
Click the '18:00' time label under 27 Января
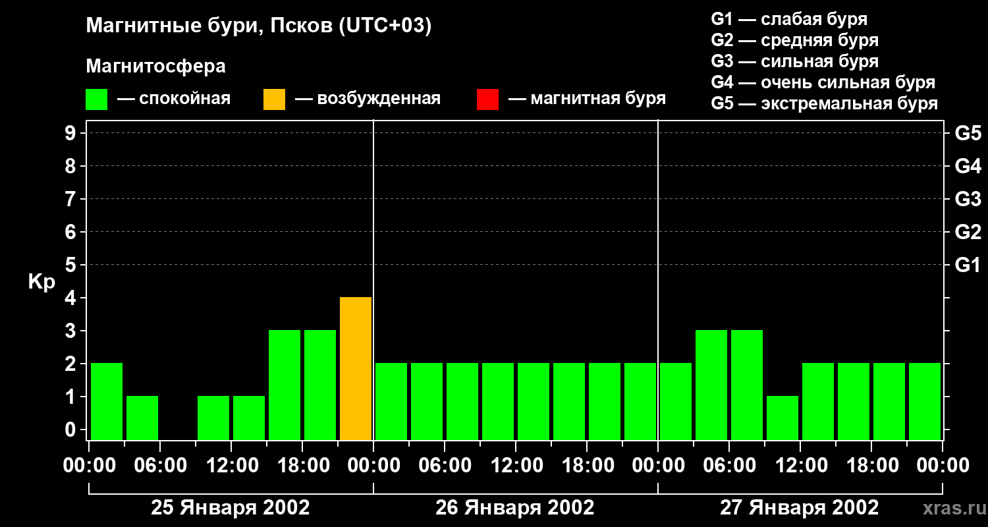[x=871, y=466]
